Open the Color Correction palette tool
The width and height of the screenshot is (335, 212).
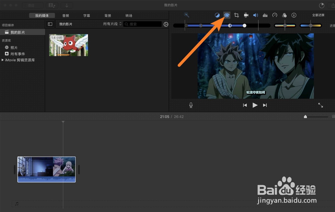[x=227, y=15]
